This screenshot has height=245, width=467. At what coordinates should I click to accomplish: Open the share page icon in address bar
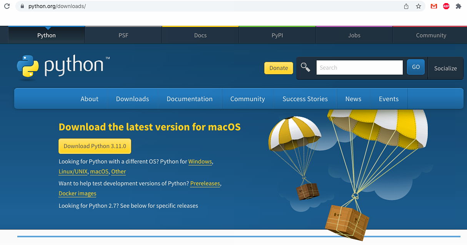[406, 6]
